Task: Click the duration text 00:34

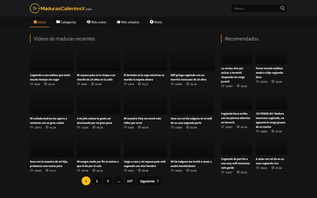Action: click(x=145, y=128)
